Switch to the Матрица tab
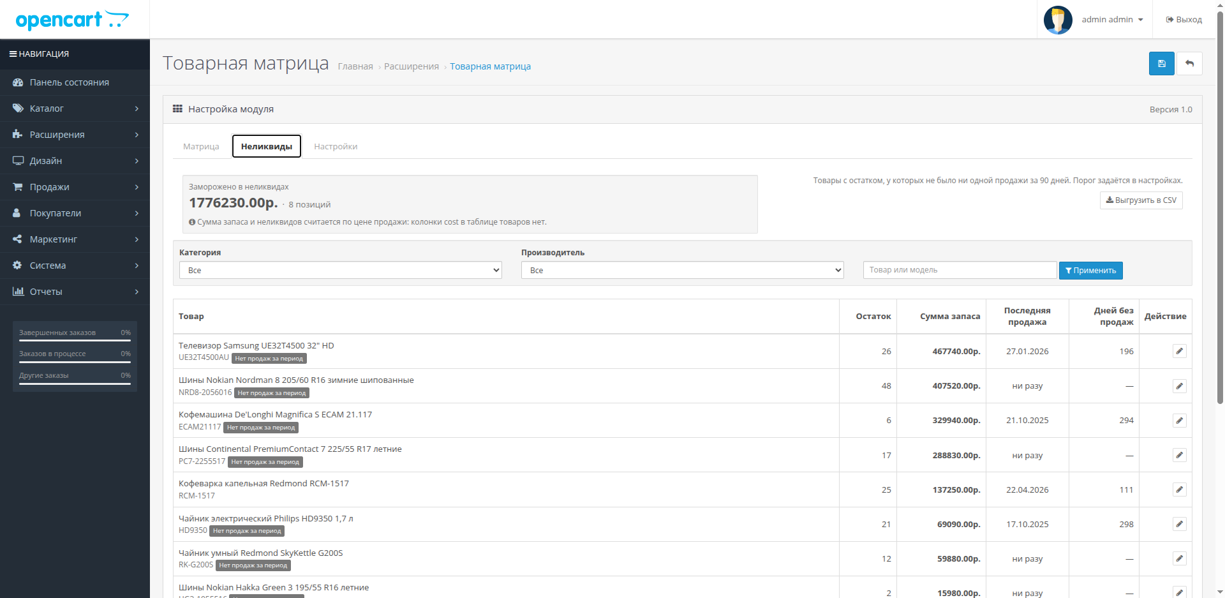 tap(201, 147)
